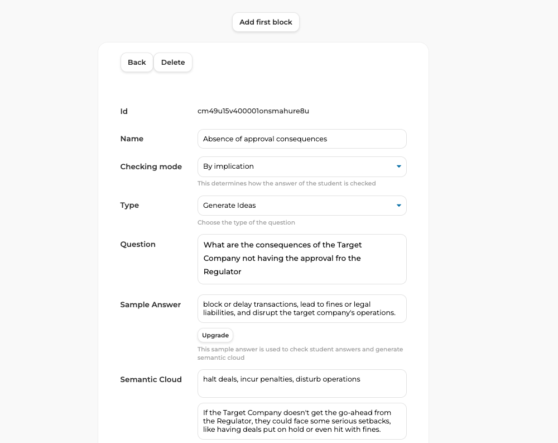The image size is (558, 443).
Task: Click the Add first block button
Action: tap(266, 22)
